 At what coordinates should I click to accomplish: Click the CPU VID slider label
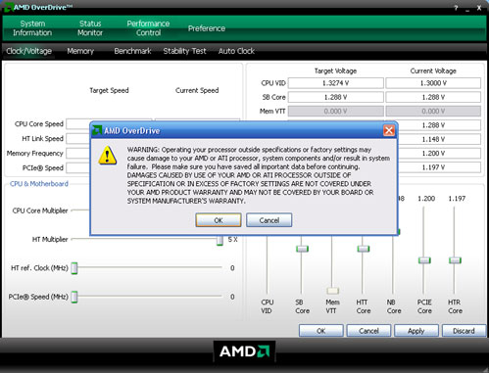[267, 306]
